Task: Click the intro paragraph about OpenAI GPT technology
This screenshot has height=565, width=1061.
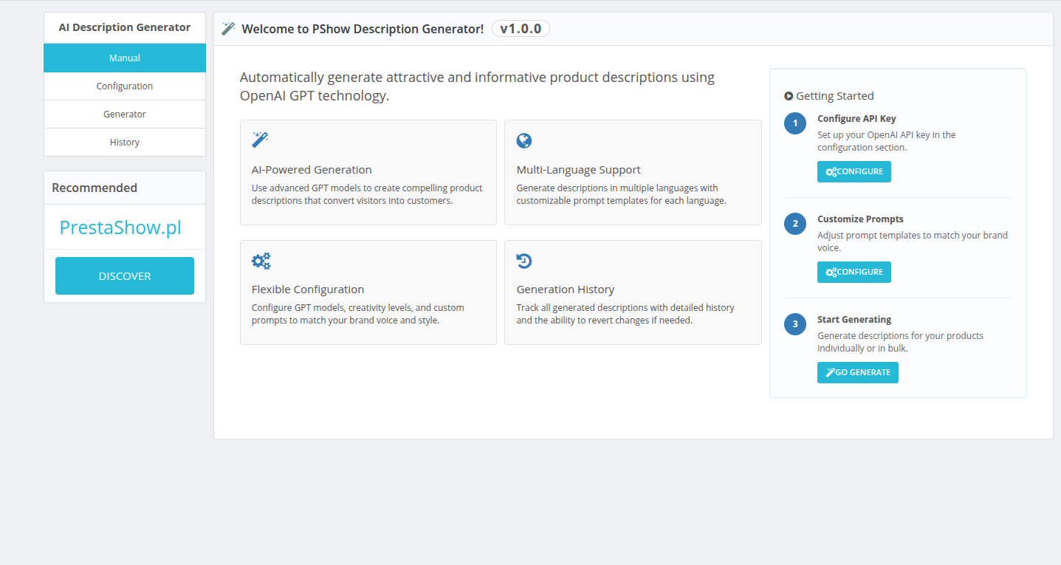Action: (x=477, y=86)
